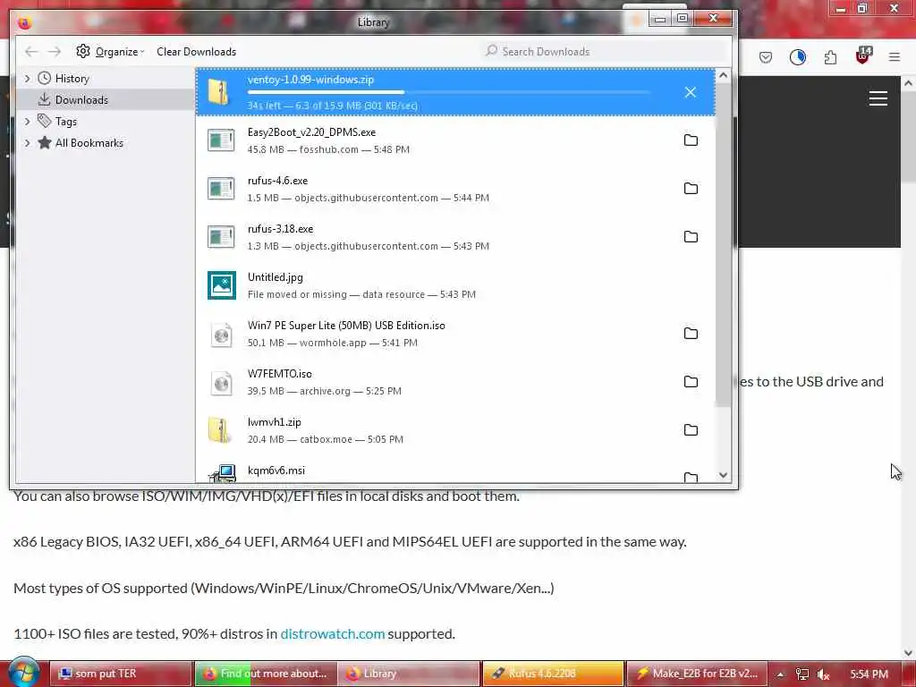Click the ventoy download progress bar

[x=449, y=92]
